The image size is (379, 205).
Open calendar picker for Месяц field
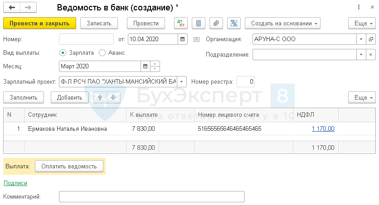(145, 67)
